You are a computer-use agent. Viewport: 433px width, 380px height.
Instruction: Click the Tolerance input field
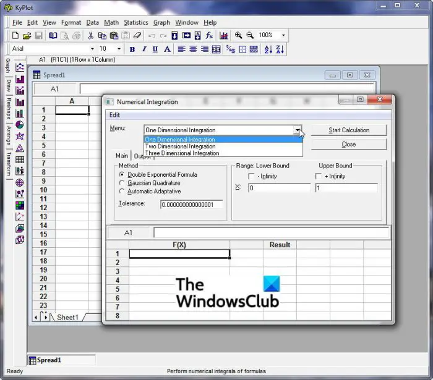click(x=191, y=205)
